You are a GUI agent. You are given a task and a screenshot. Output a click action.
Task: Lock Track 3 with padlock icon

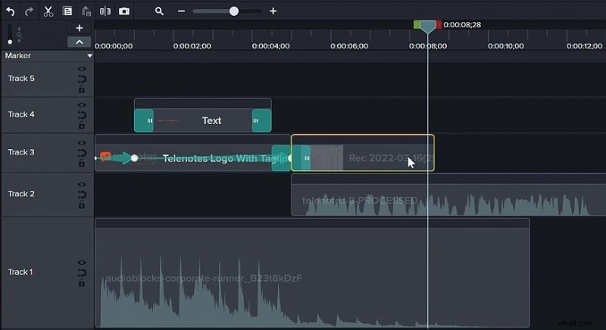click(82, 163)
